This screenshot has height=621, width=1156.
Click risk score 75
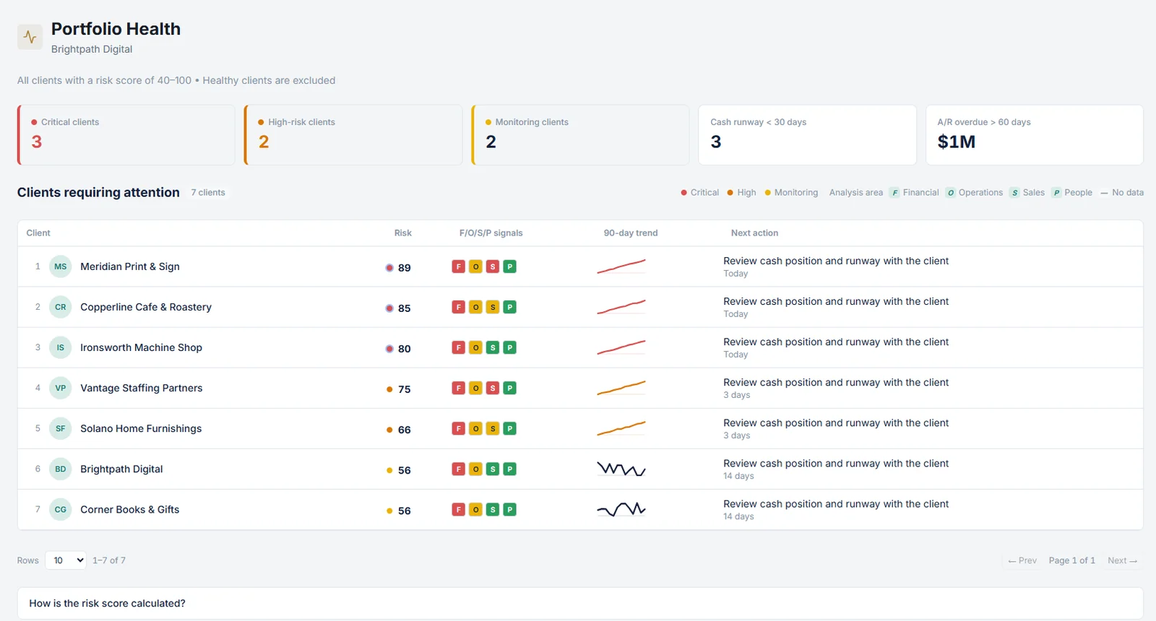click(404, 389)
